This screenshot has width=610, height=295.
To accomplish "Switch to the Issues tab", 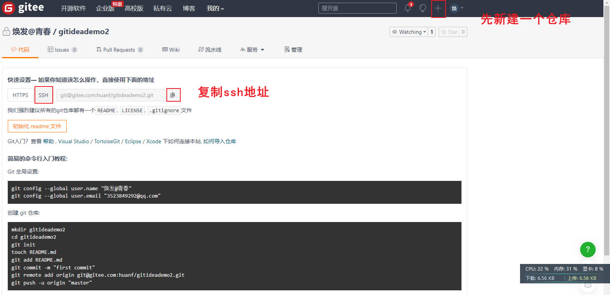I will (x=62, y=50).
